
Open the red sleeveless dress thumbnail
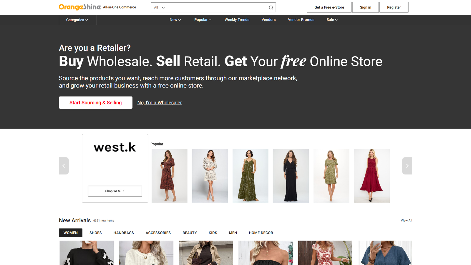pos(372,175)
